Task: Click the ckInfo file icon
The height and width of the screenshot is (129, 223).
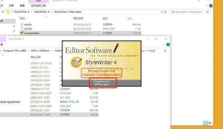Action: click(x=22, y=25)
